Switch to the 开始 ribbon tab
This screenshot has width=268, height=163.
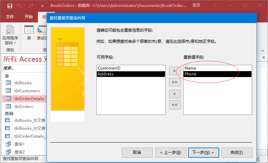pos(29,17)
